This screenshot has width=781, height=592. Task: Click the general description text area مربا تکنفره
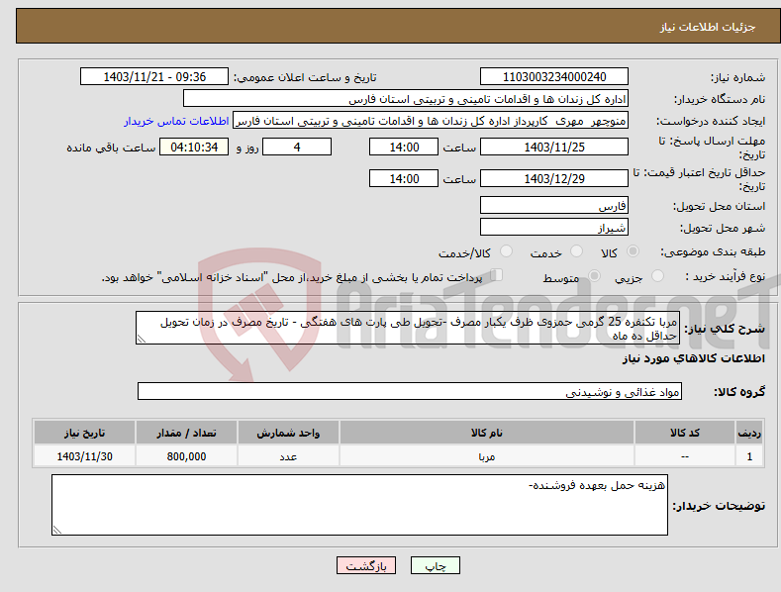(x=408, y=328)
